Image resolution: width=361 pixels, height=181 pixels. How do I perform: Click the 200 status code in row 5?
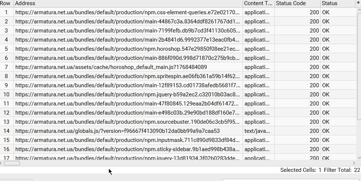pyautogui.click(x=314, y=49)
